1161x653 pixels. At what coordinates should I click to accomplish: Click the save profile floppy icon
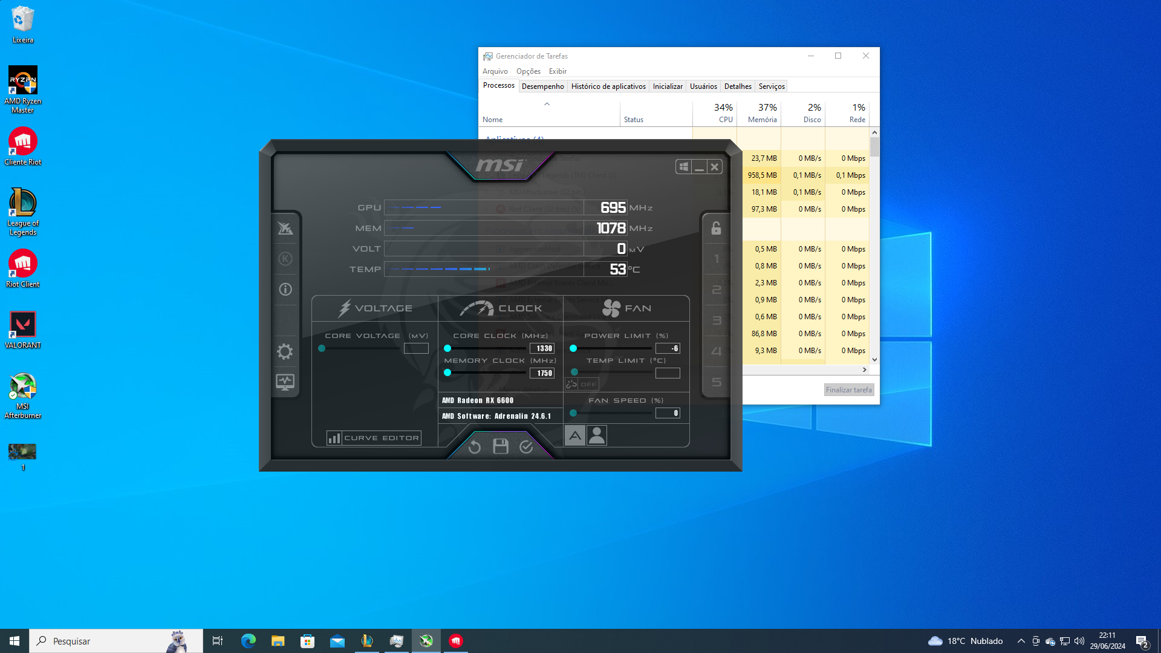tap(501, 446)
